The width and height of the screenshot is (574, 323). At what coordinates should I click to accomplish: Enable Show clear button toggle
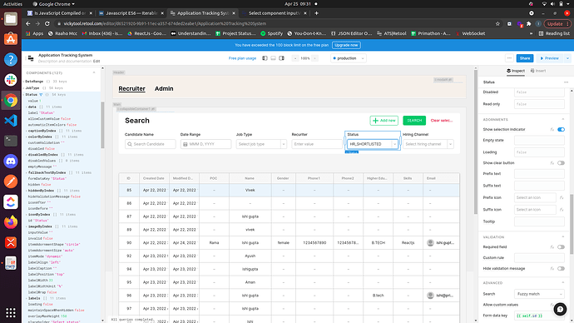tap(561, 163)
